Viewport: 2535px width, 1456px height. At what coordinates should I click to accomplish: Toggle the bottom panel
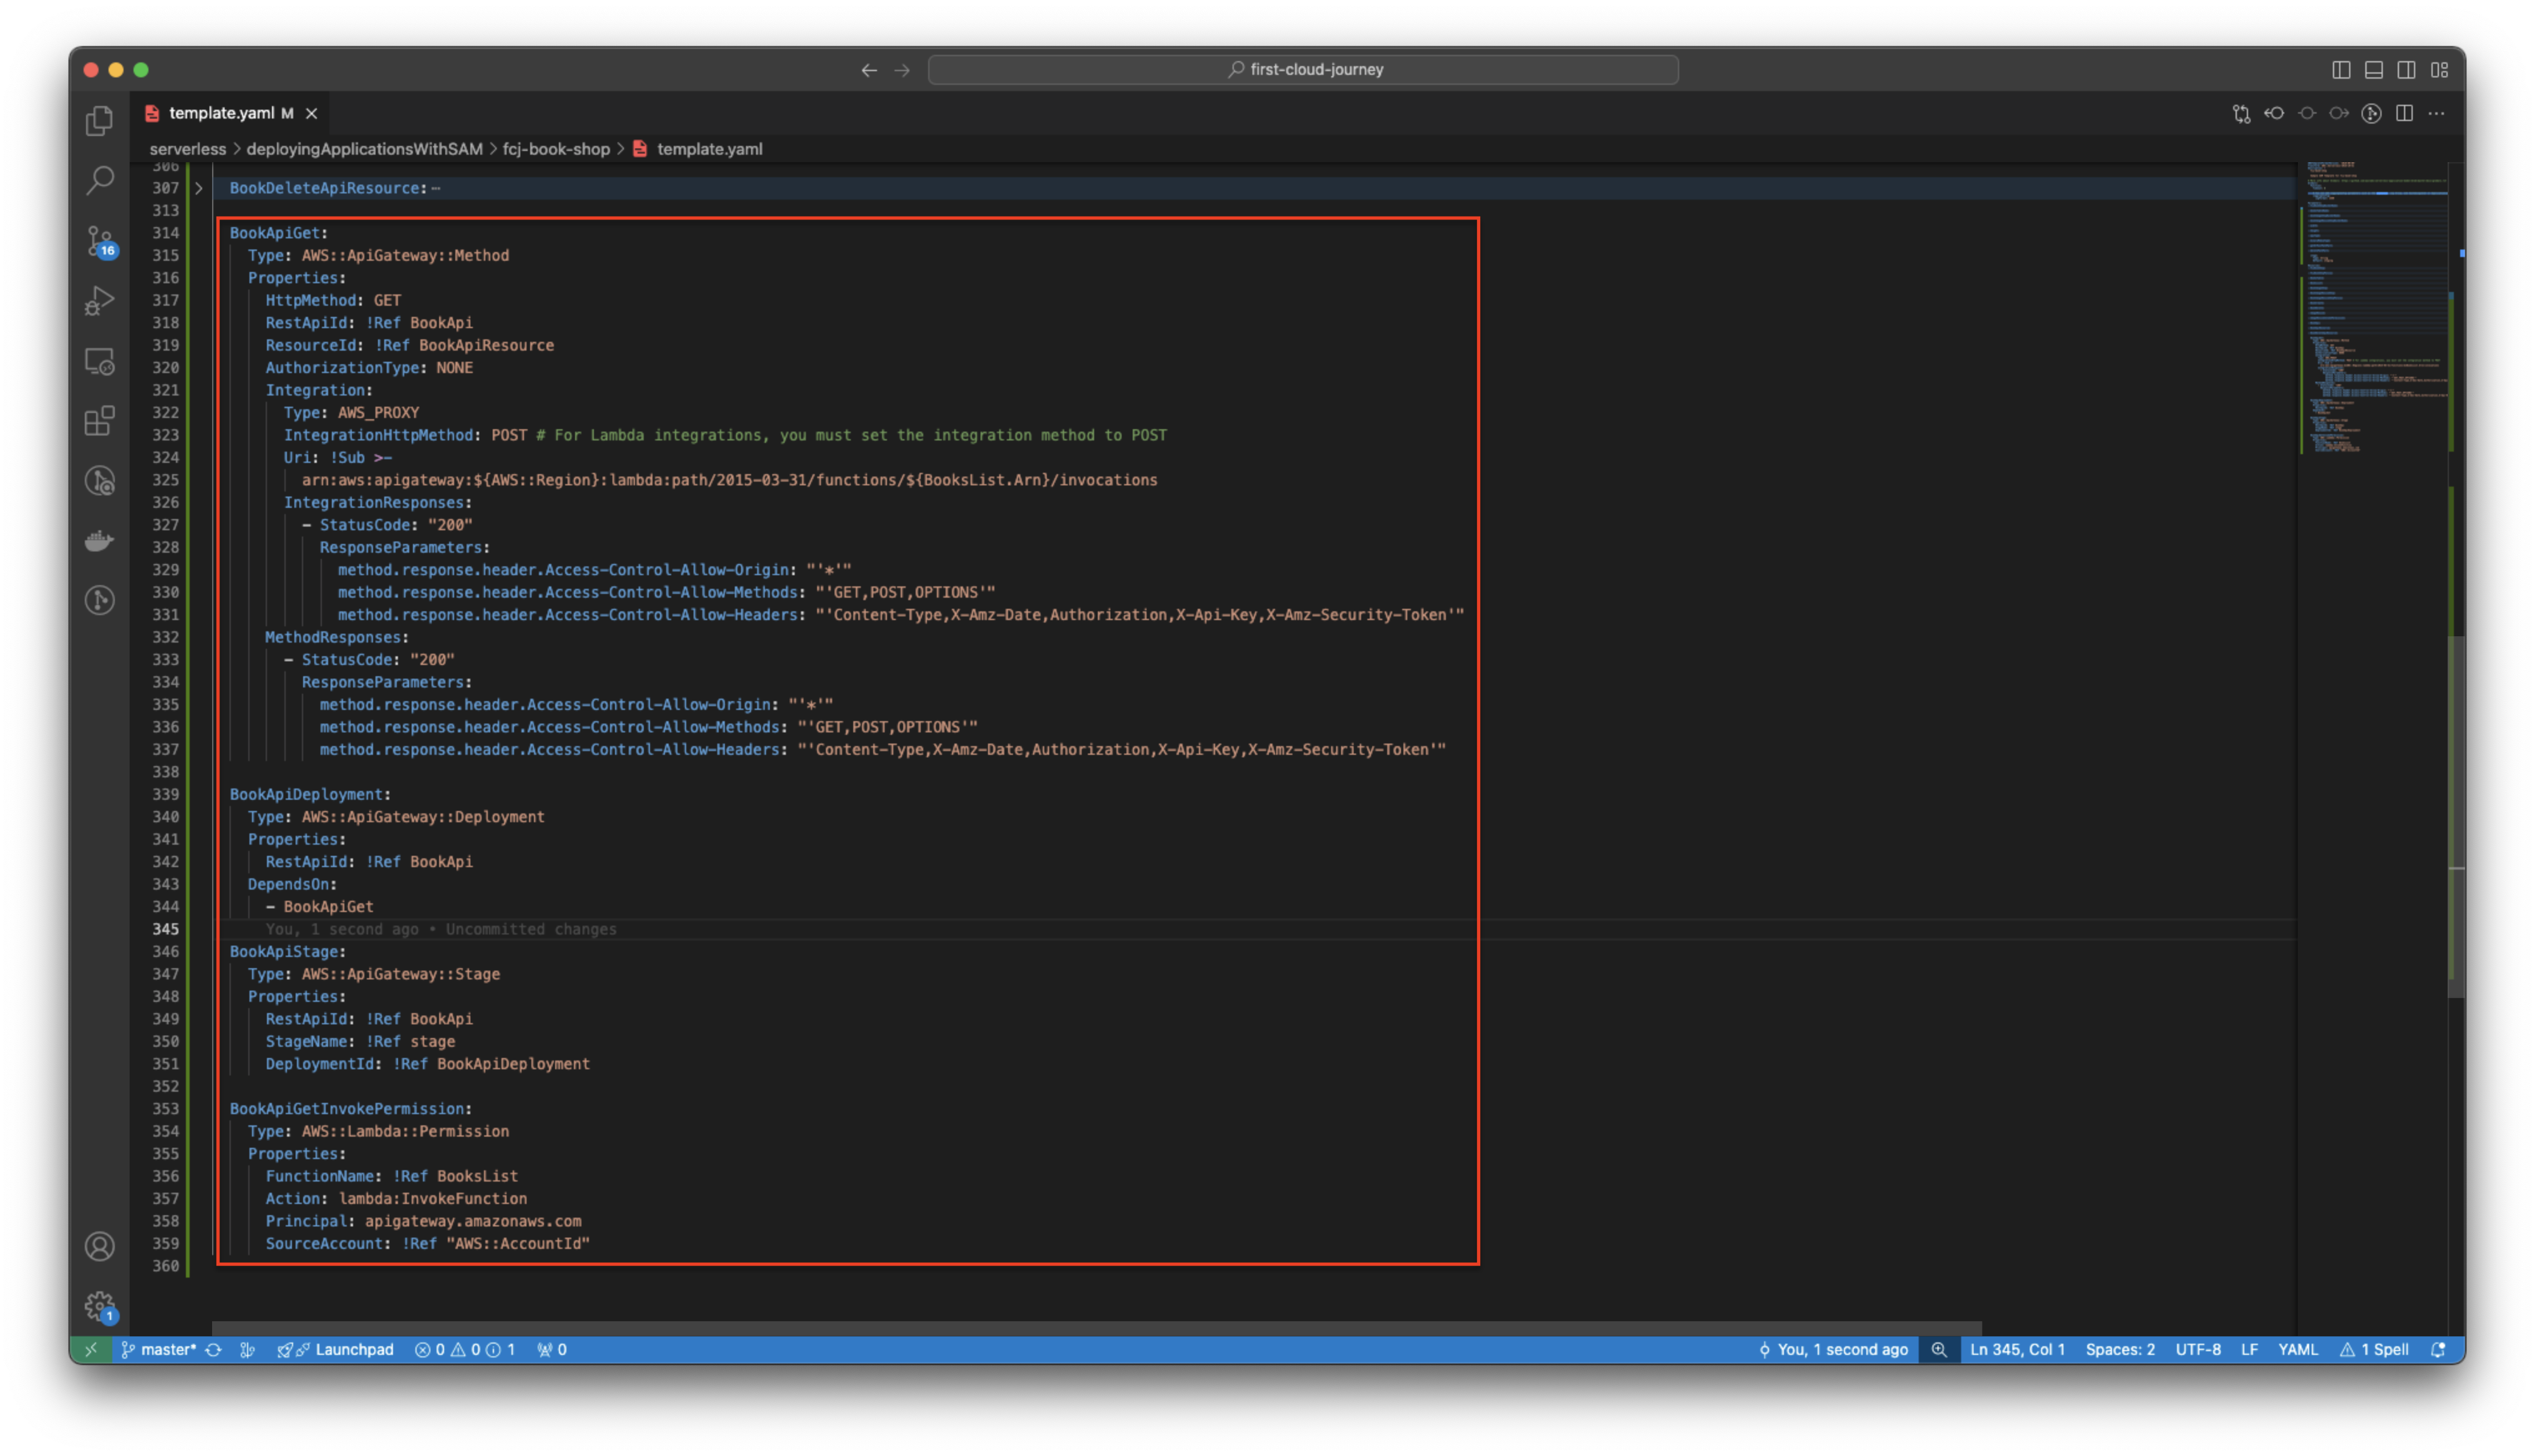[2374, 69]
